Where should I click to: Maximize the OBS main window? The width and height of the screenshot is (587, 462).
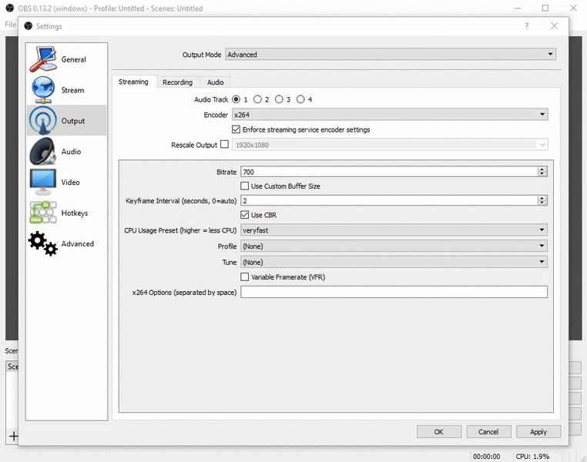(x=545, y=8)
